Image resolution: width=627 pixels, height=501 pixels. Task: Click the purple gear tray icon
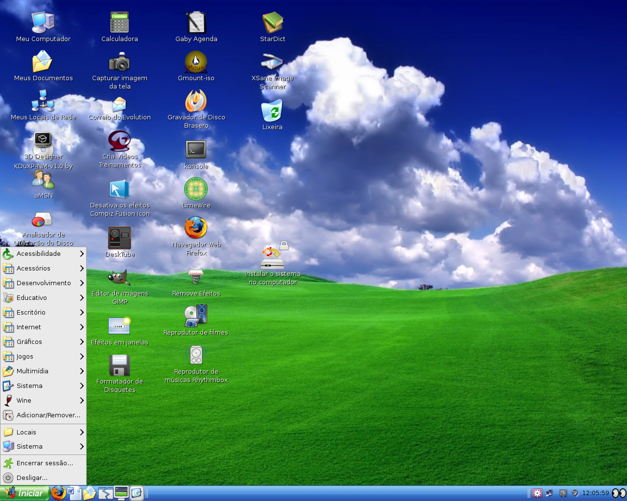click(537, 493)
